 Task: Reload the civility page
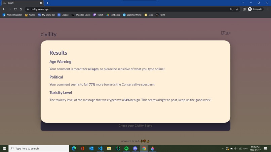click(x=15, y=9)
